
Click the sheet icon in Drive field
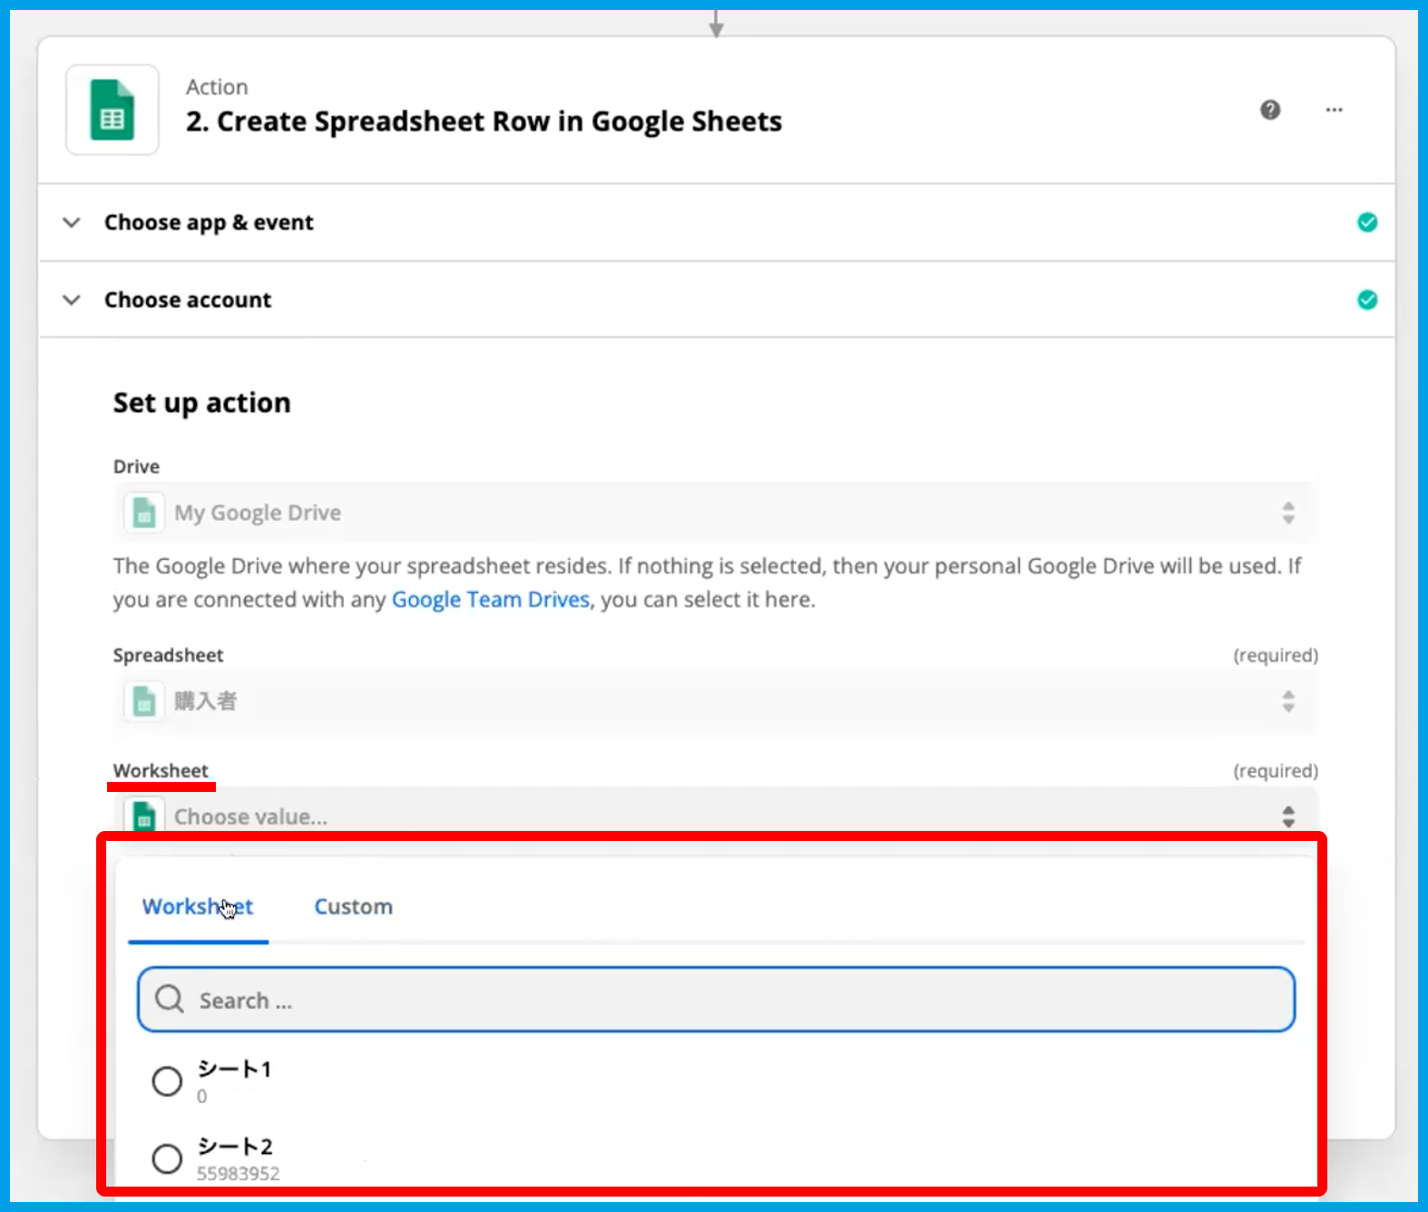click(x=144, y=513)
